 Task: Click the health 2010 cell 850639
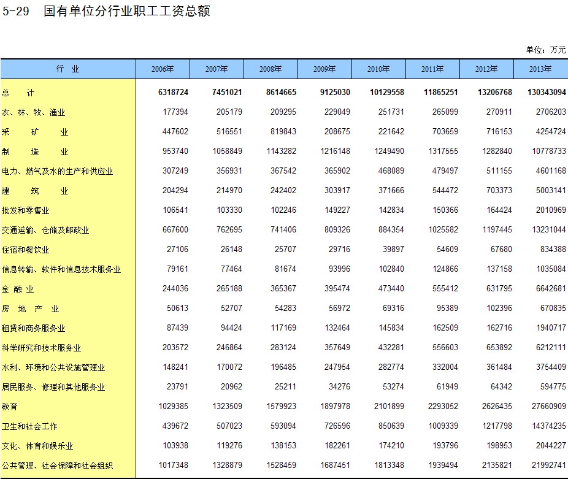pyautogui.click(x=391, y=426)
